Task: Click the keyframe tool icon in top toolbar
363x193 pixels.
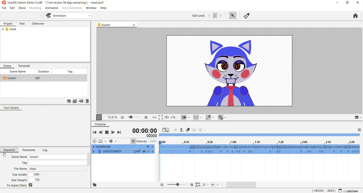Action: [246, 16]
